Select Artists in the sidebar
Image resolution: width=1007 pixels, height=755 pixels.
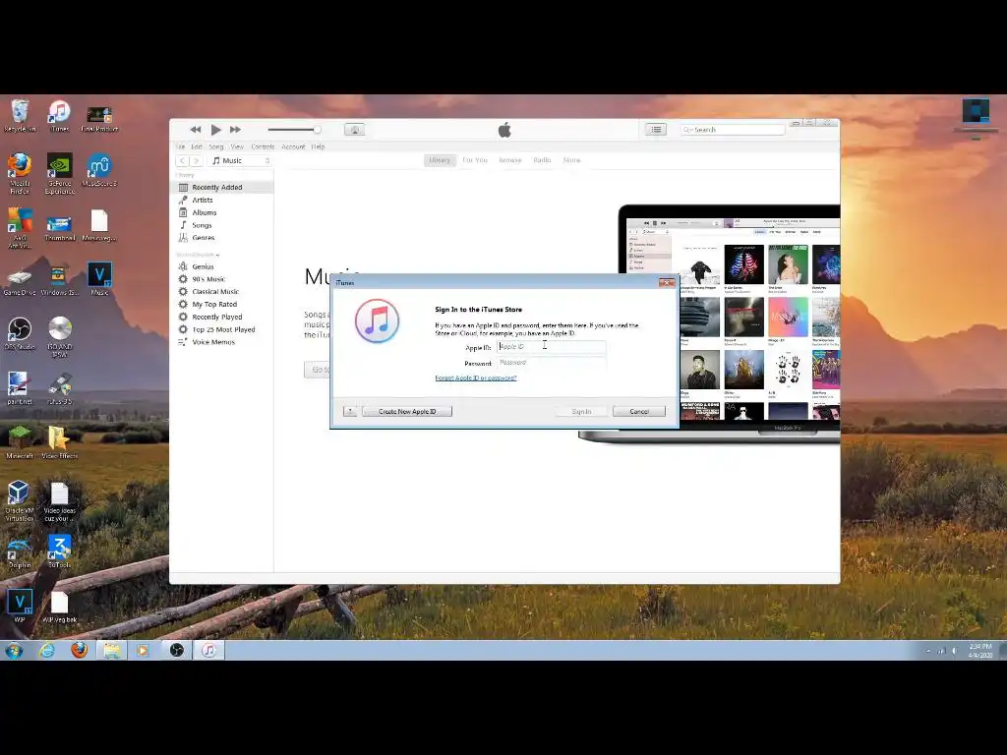tap(223, 200)
